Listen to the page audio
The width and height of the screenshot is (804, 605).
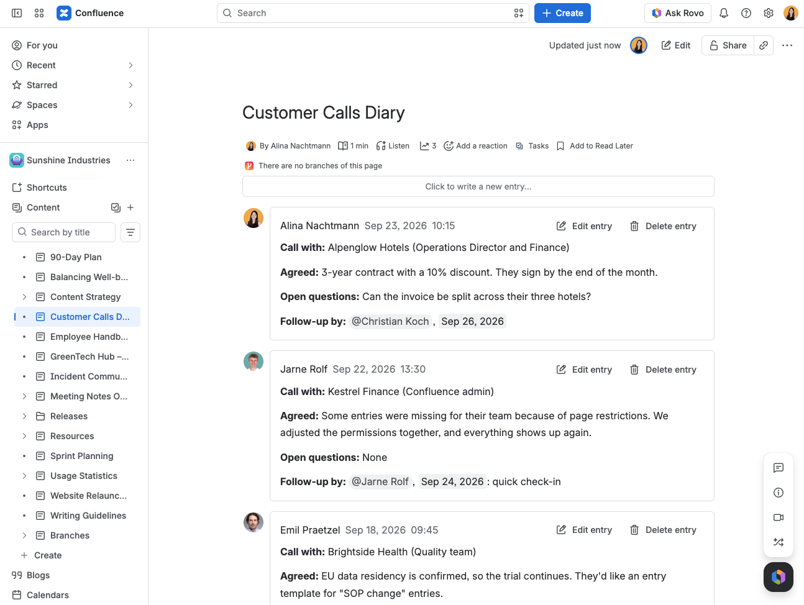(393, 146)
